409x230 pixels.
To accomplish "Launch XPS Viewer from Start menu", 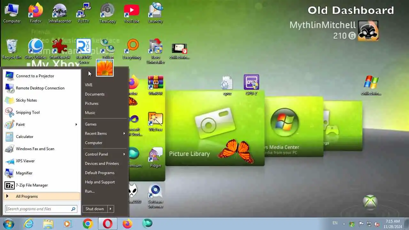I will (42, 161).
